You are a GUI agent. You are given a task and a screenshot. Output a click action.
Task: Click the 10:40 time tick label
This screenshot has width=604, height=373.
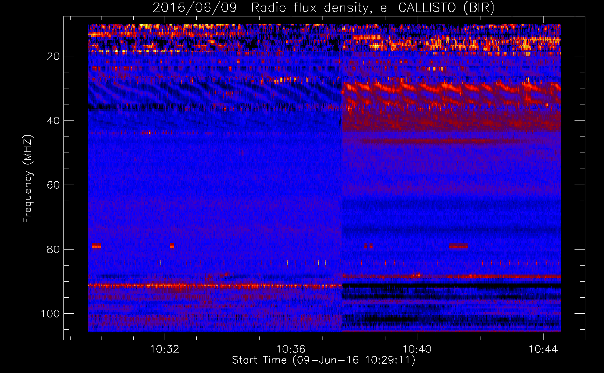(x=417, y=349)
